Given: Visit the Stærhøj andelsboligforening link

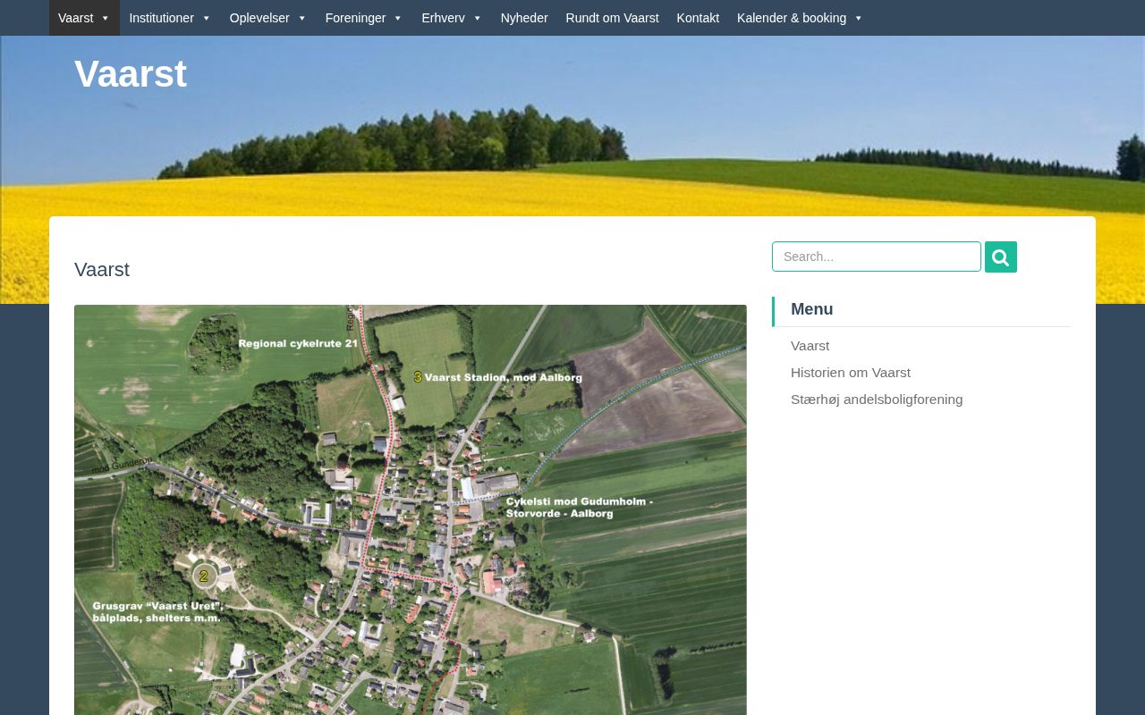Looking at the screenshot, I should pyautogui.click(x=876, y=400).
